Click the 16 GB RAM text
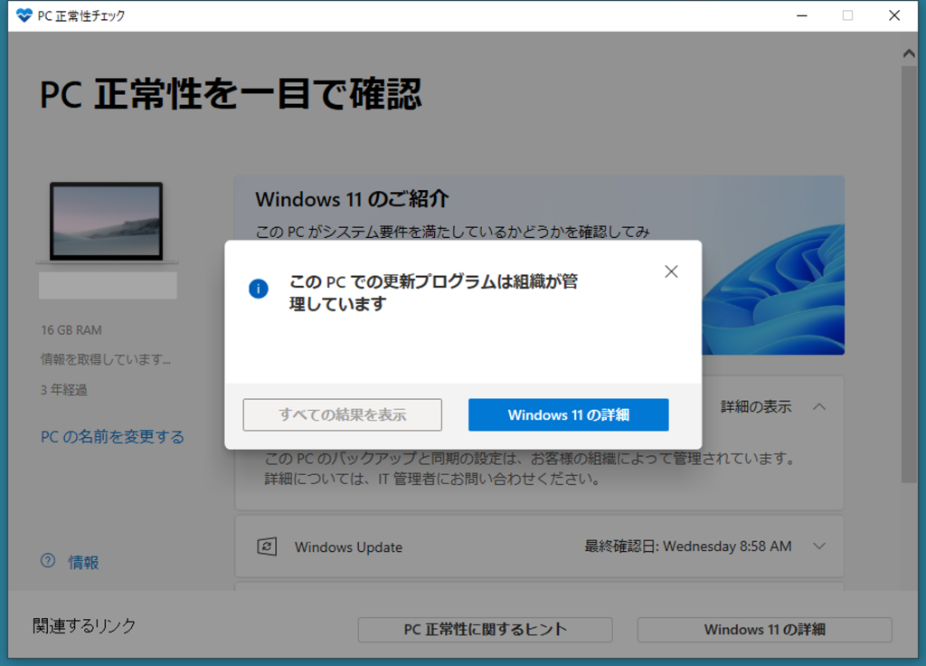Image resolution: width=926 pixels, height=666 pixels. click(x=71, y=329)
